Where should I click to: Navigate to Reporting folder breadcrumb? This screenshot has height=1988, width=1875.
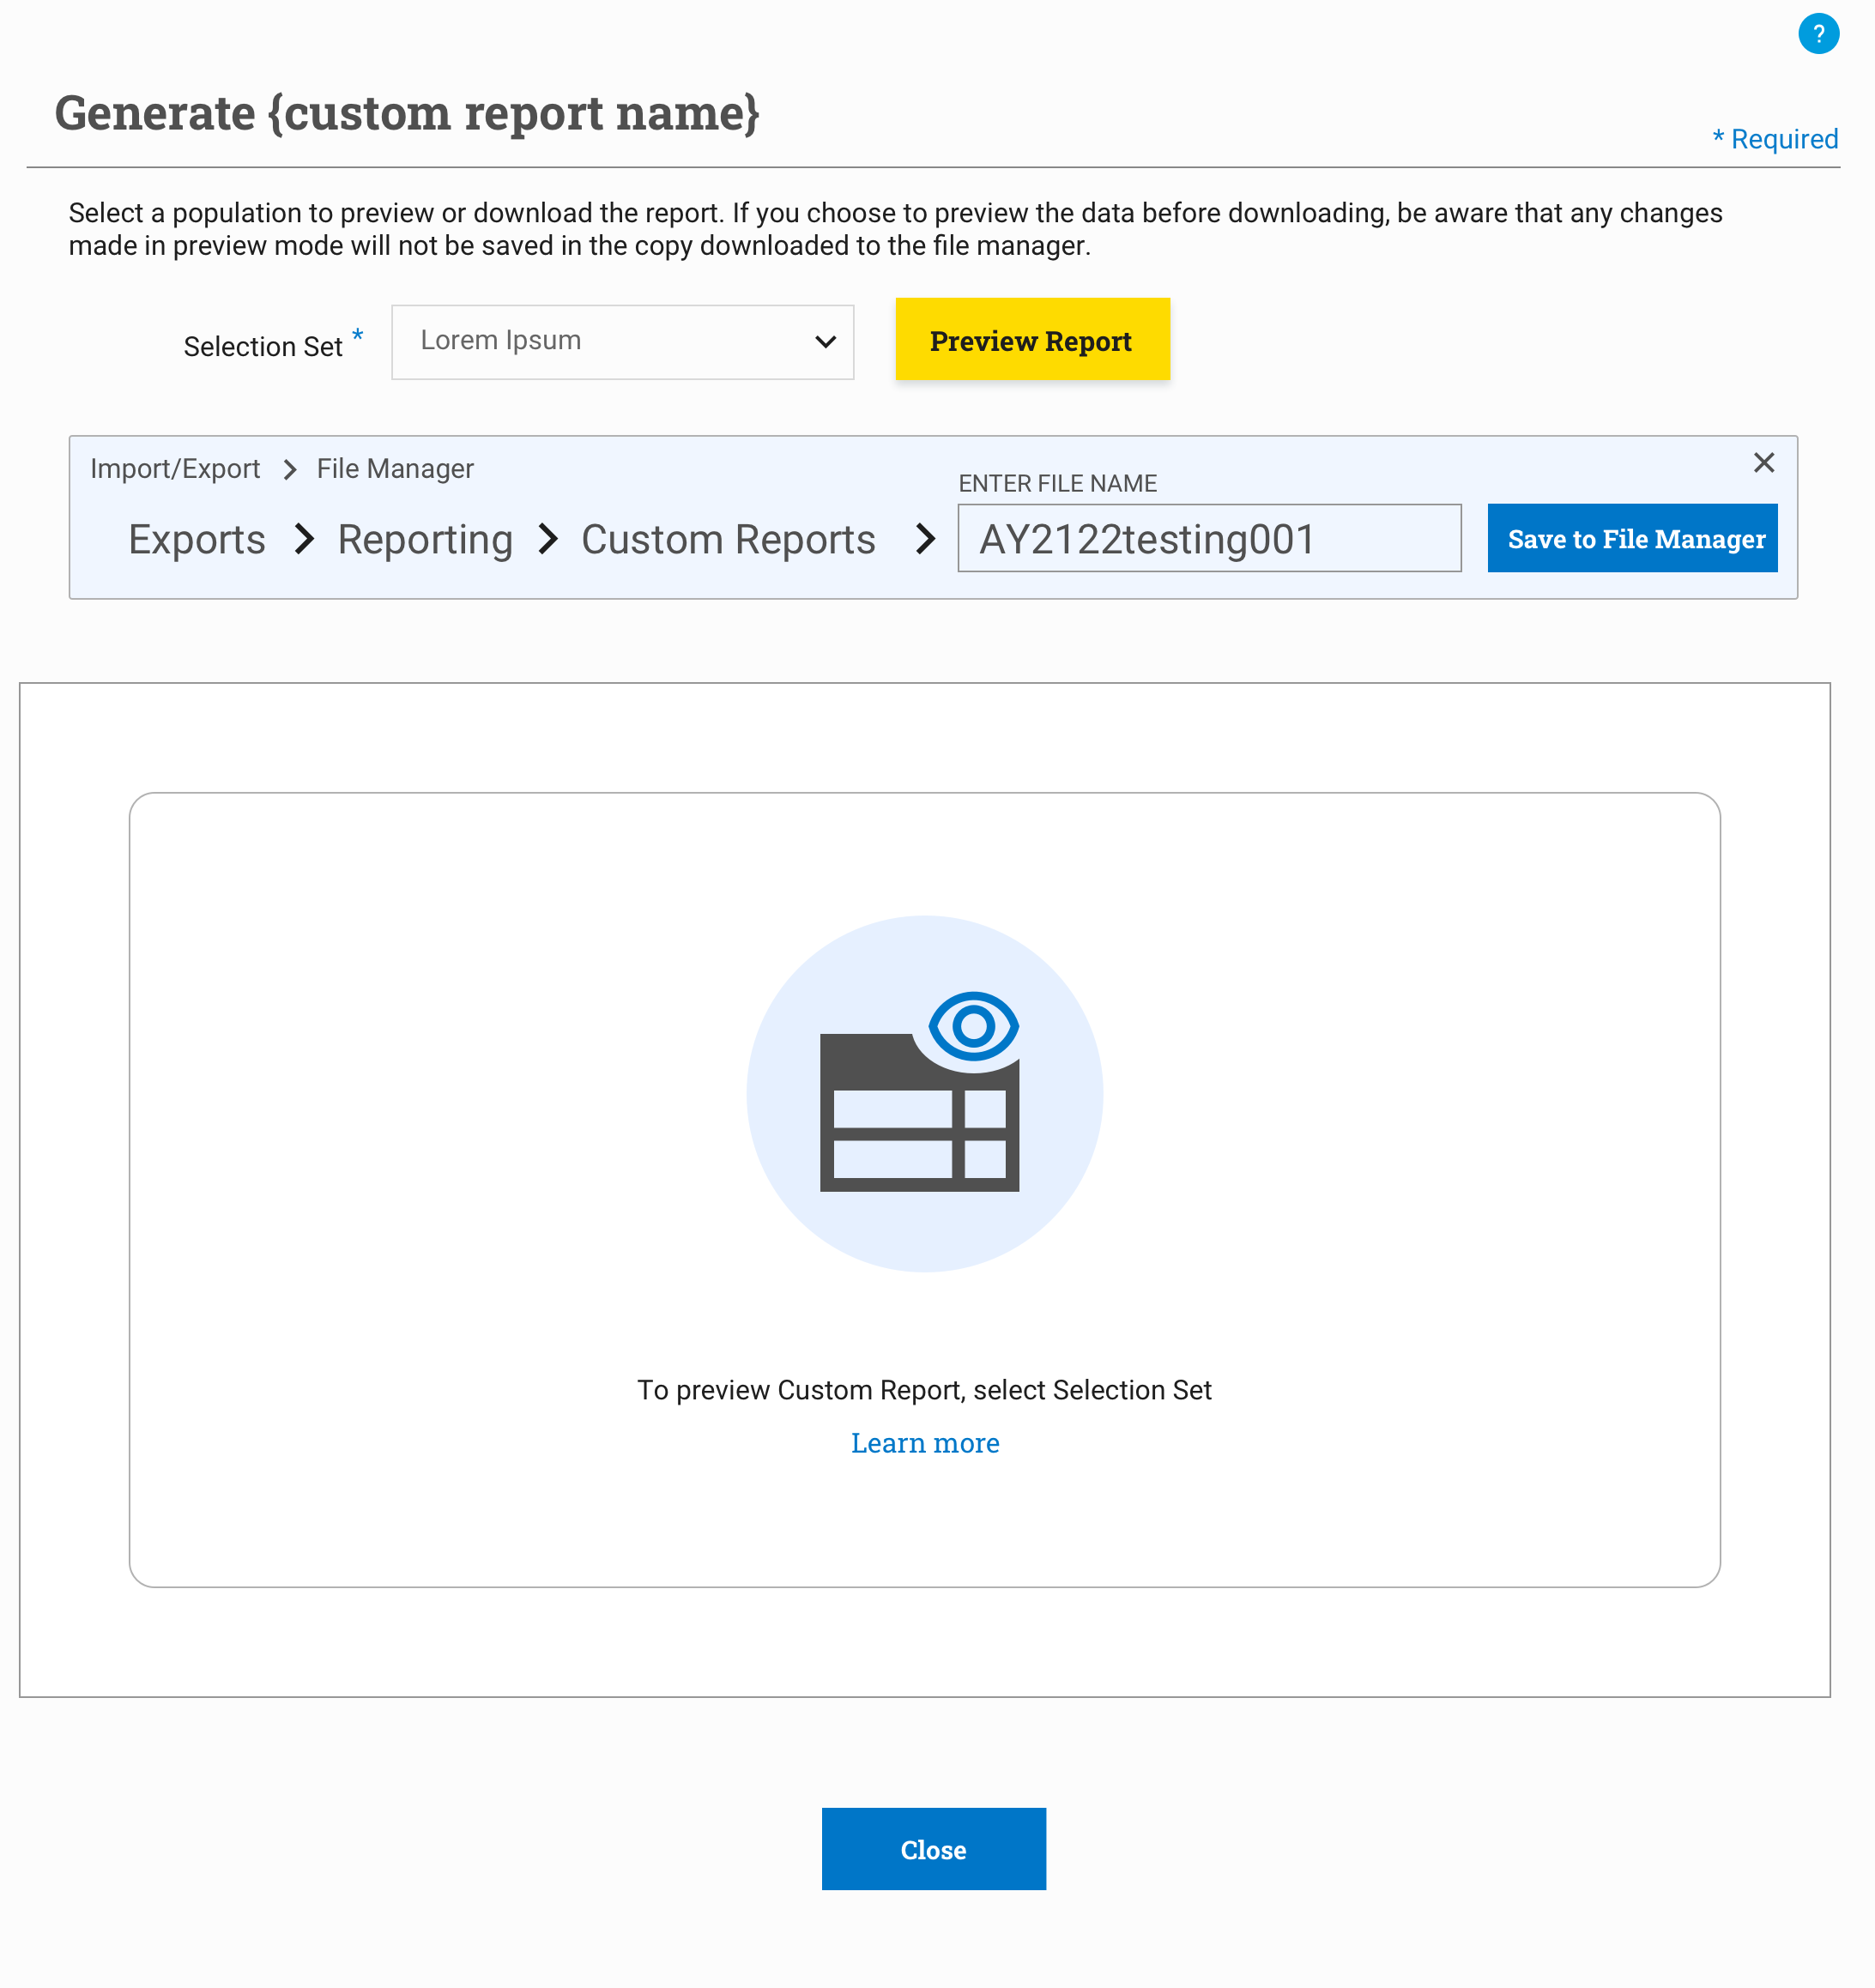pyautogui.click(x=425, y=540)
